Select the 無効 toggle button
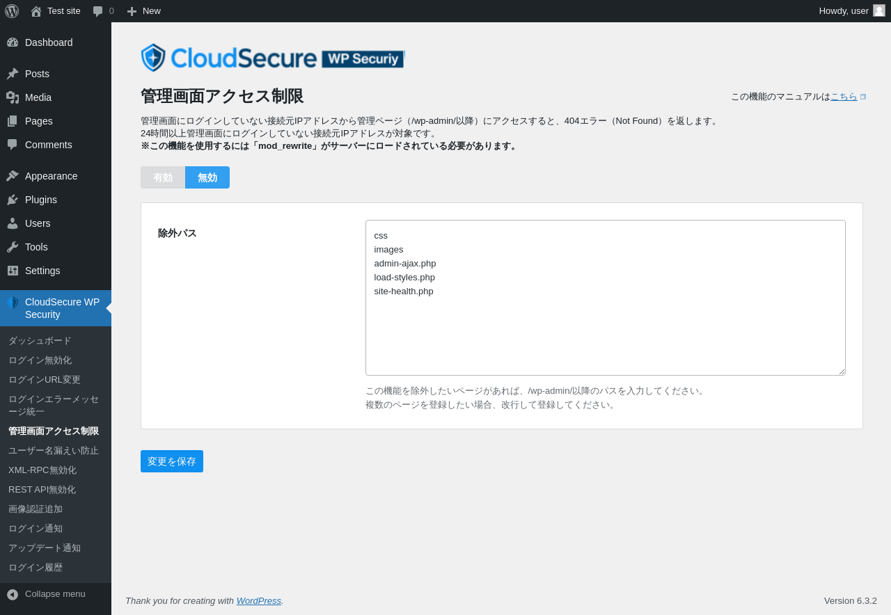 coord(207,177)
